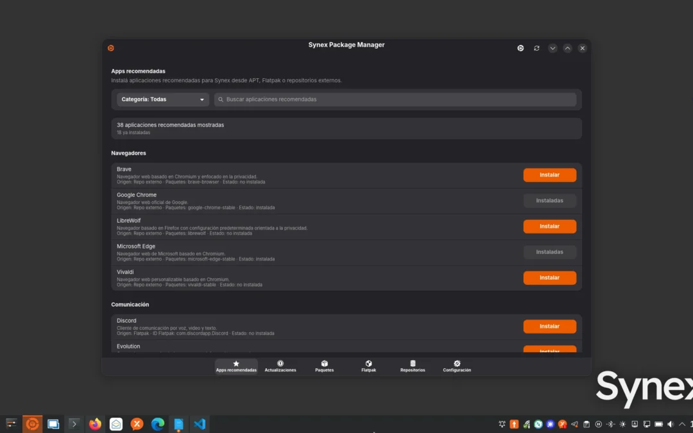Click the Instaladas button for Microsoft Edge

(550, 252)
